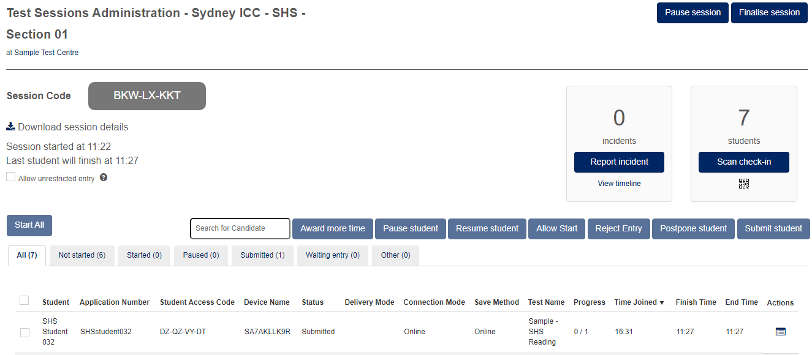The height and width of the screenshot is (355, 812).
Task: Sort by Time Joined column arrow
Action: [x=662, y=302]
